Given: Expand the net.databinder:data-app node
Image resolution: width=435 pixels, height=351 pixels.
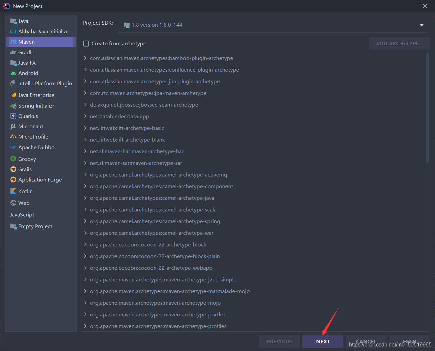Looking at the screenshot, I should tap(85, 116).
